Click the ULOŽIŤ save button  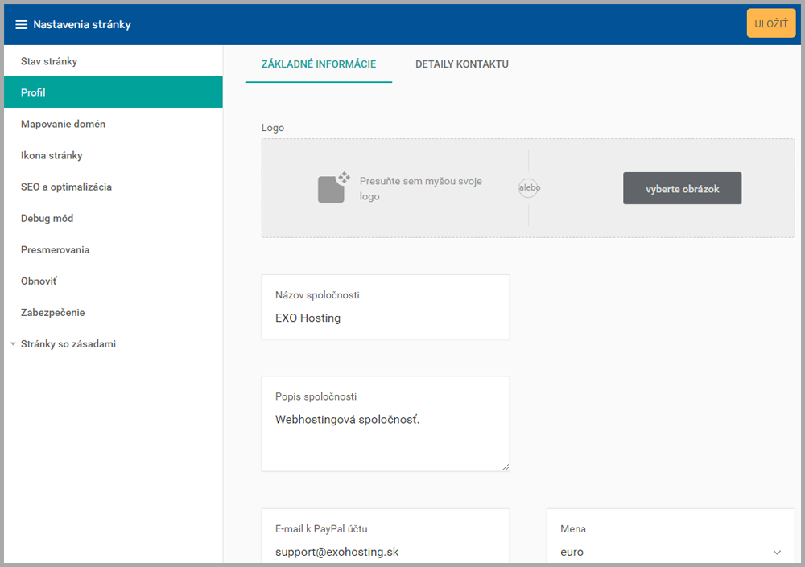coord(770,23)
